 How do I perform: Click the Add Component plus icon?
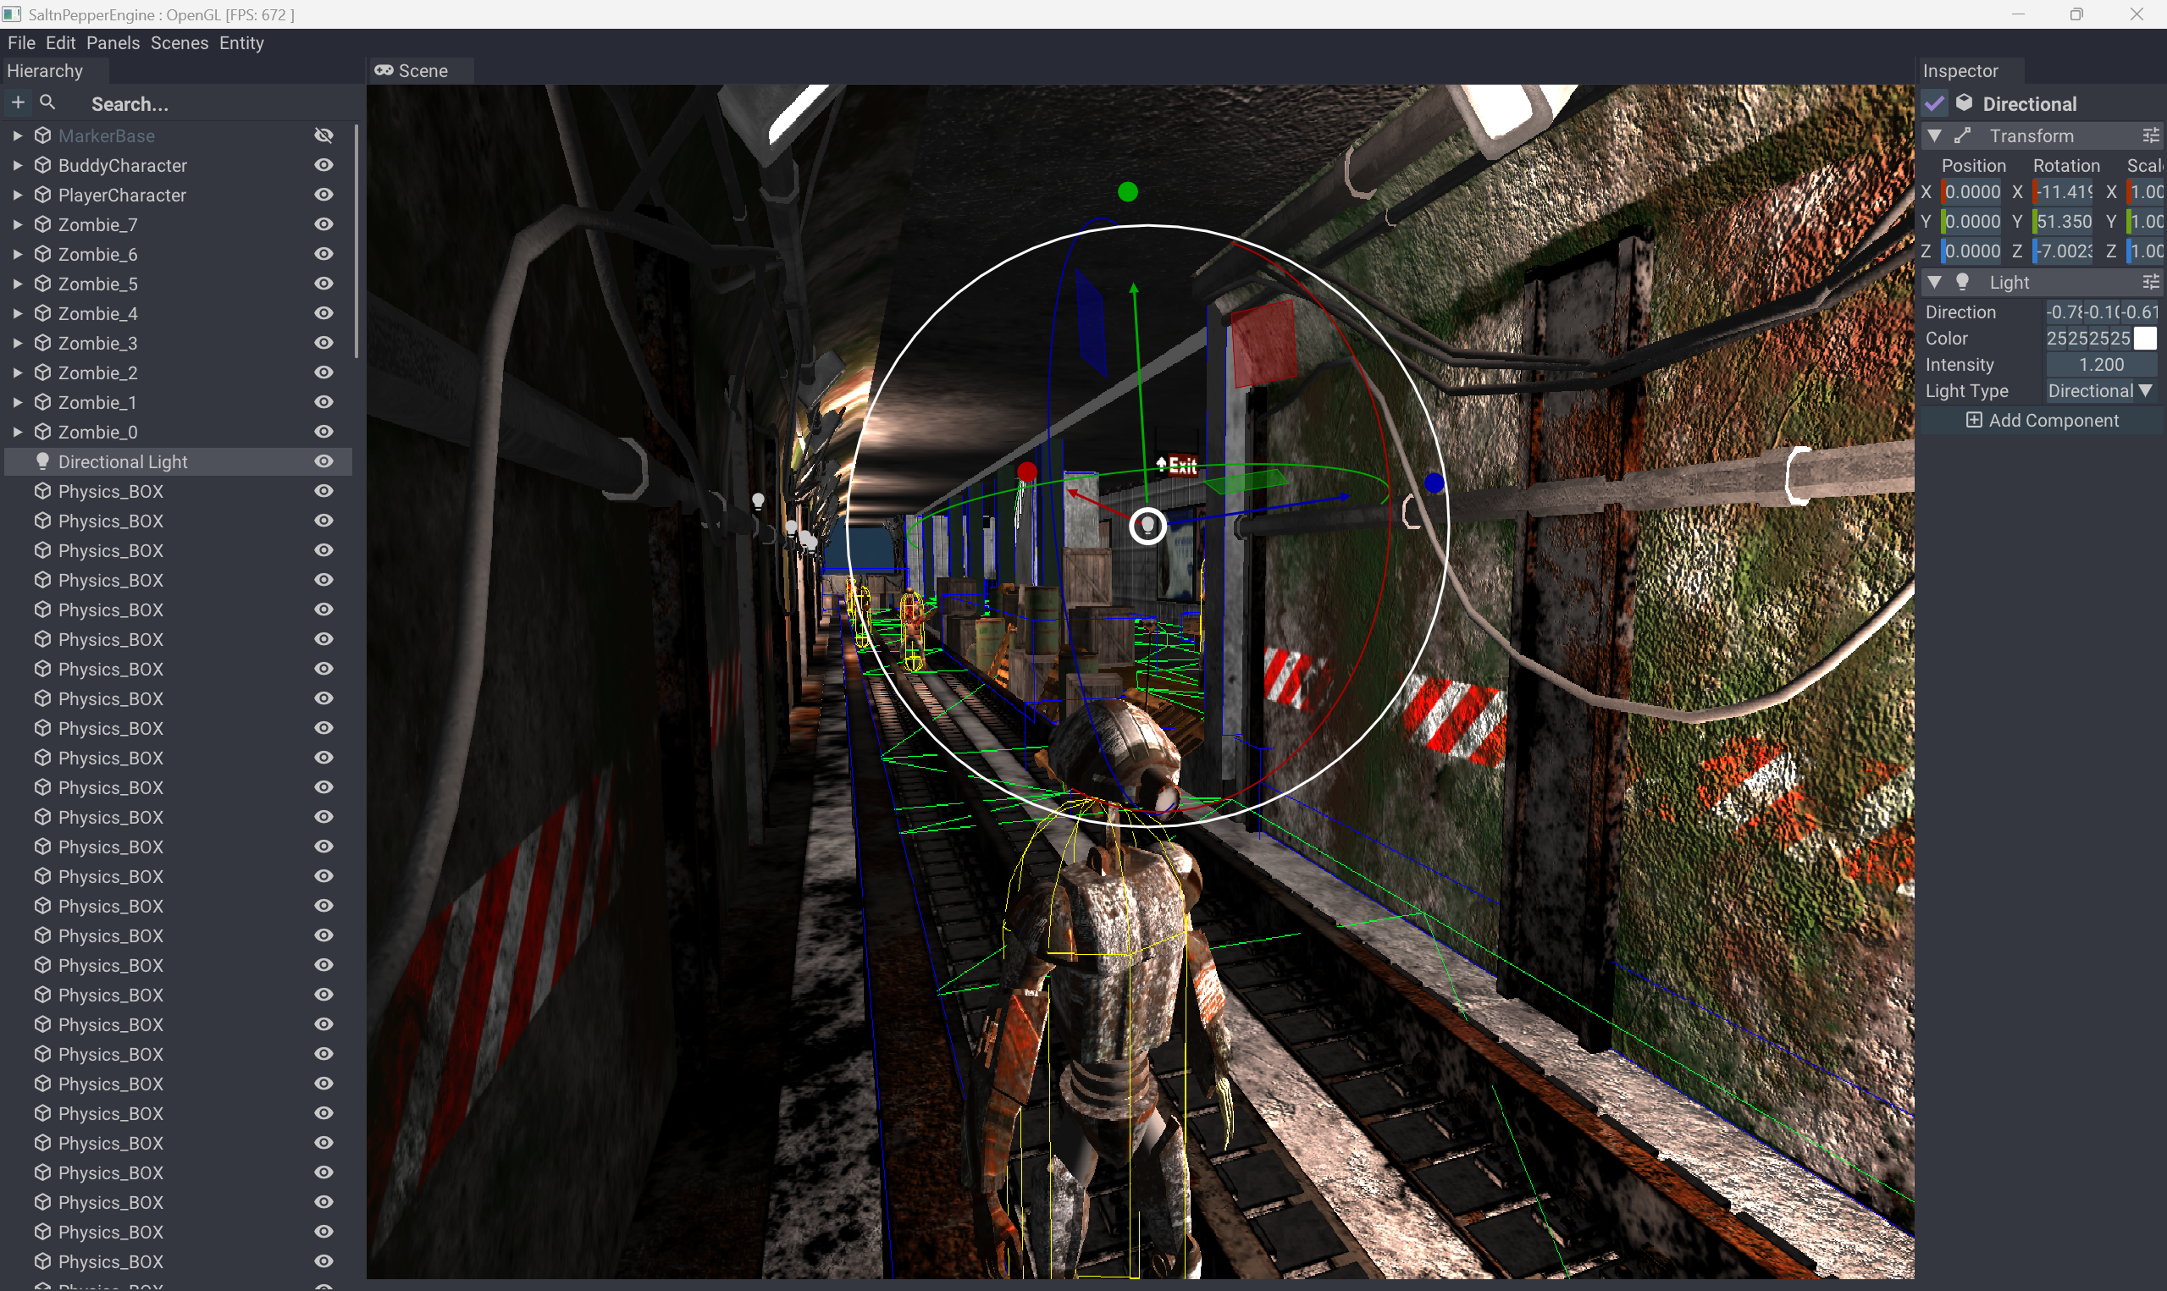click(1974, 420)
